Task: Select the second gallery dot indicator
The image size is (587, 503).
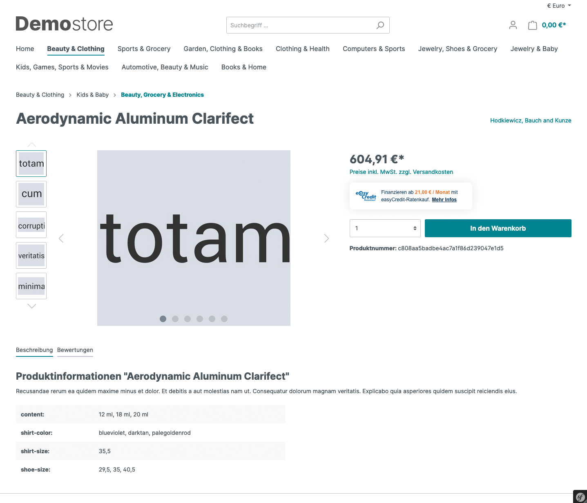Action: 175,319
